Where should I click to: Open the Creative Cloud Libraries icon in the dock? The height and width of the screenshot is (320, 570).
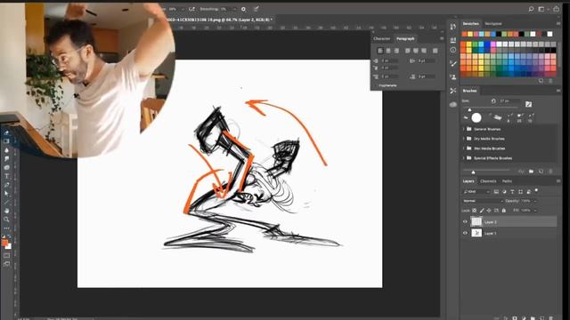[453, 105]
